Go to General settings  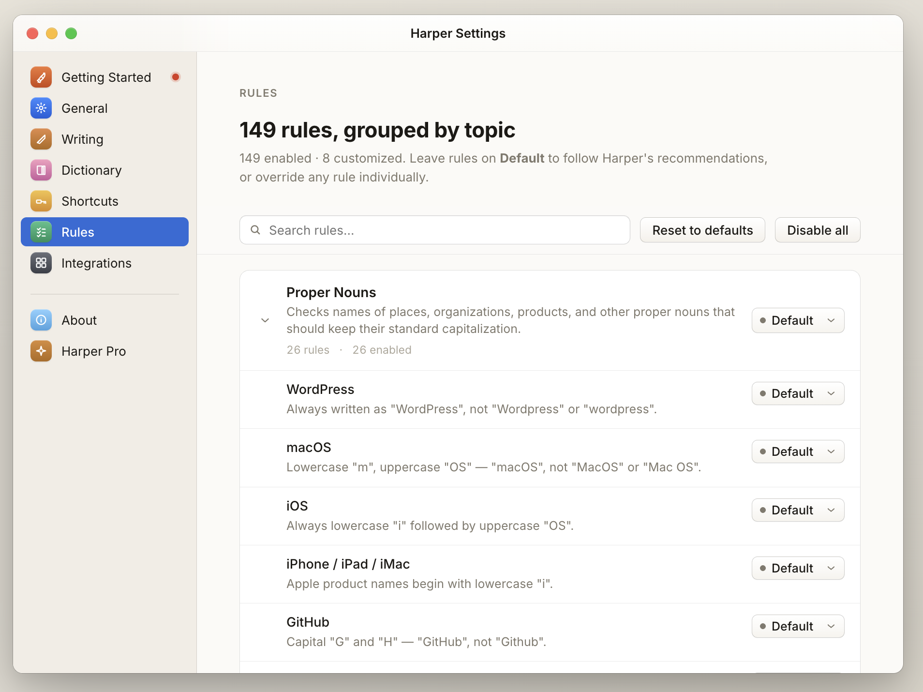point(104,108)
